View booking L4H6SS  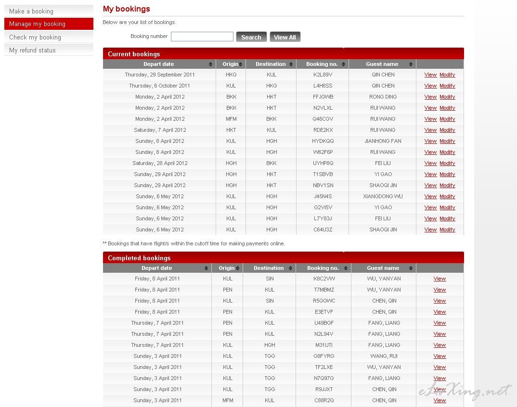pyautogui.click(x=430, y=86)
